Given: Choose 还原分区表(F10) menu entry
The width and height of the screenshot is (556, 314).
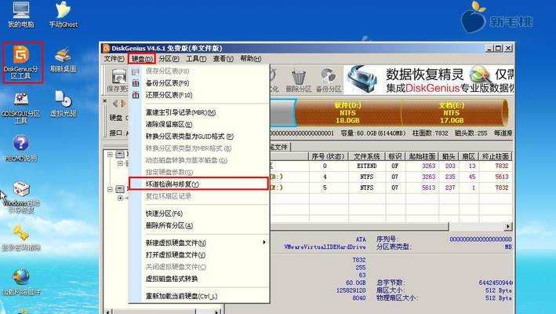Looking at the screenshot, I should click(198, 95).
